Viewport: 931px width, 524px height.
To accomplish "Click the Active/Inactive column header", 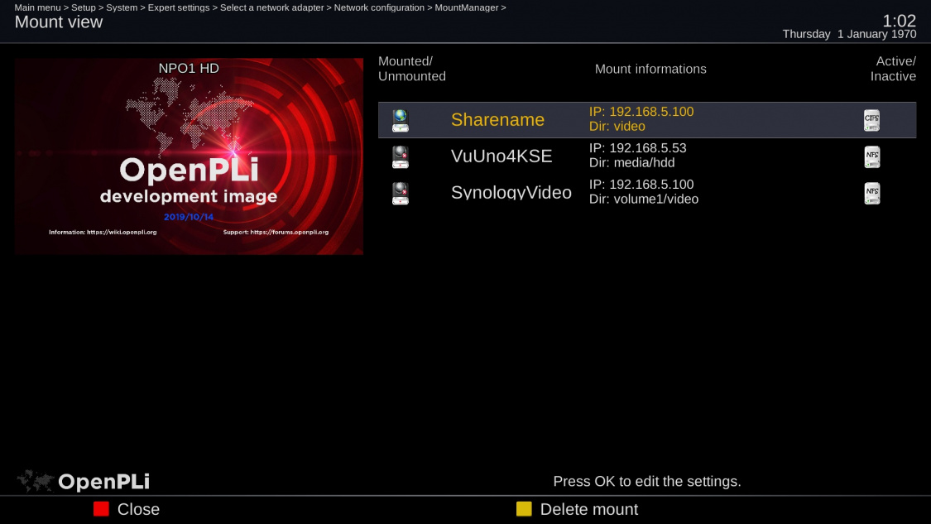I will coord(893,69).
